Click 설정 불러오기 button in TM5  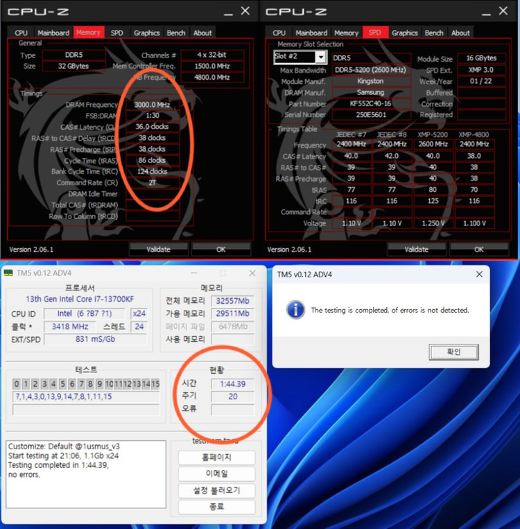tap(216, 490)
